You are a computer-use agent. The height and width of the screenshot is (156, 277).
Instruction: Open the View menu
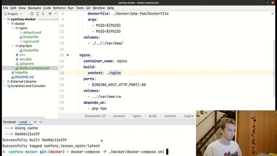click(22, 8)
